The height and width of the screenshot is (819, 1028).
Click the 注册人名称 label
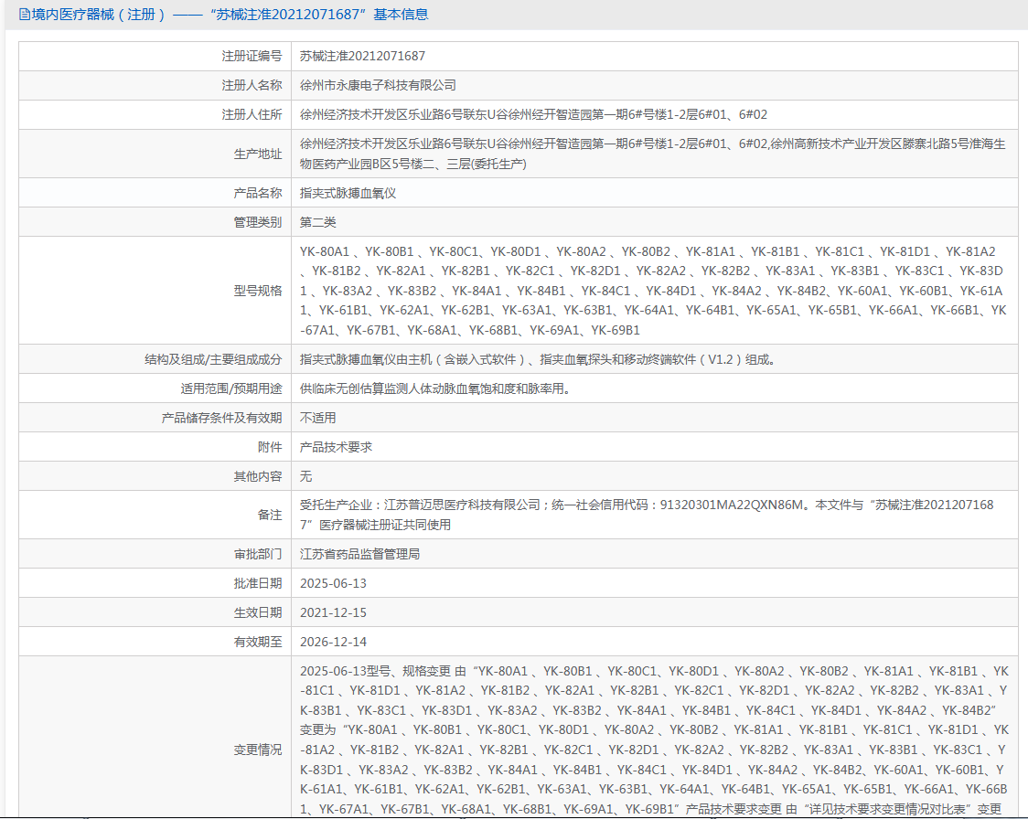(x=252, y=85)
